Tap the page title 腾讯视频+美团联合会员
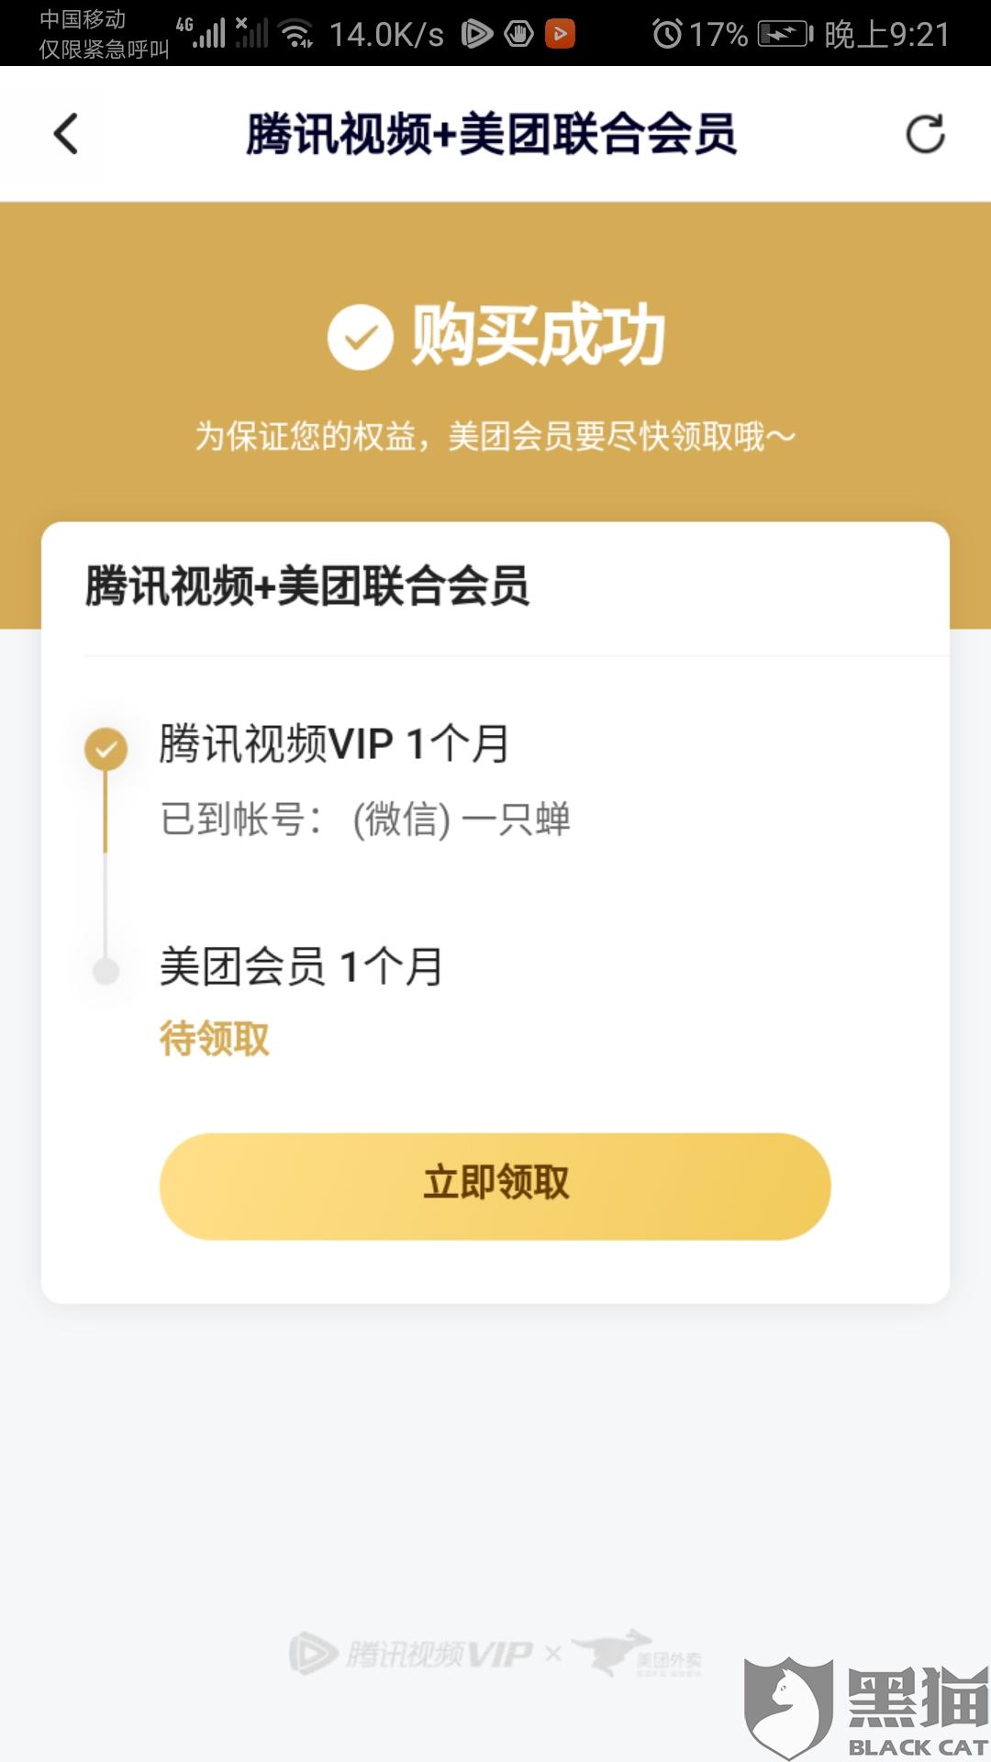The width and height of the screenshot is (991, 1762). click(x=491, y=134)
